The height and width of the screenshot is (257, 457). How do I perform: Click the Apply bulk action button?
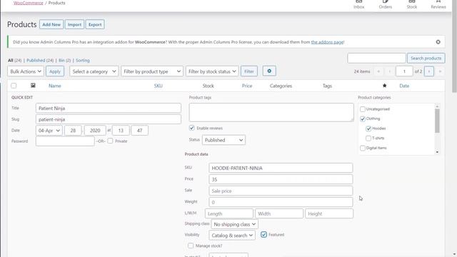click(x=55, y=71)
